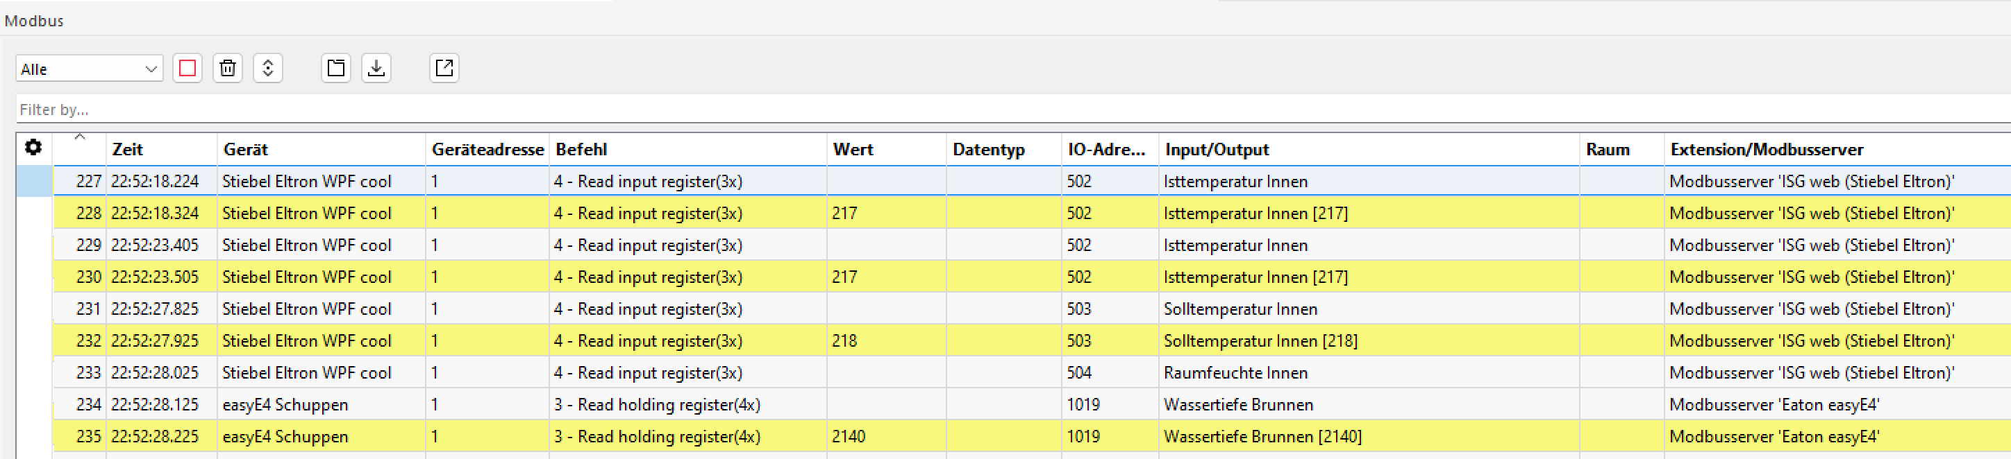Image resolution: width=2011 pixels, height=459 pixels.
Task: Open column settings with the gear icon
Action: coord(33,147)
